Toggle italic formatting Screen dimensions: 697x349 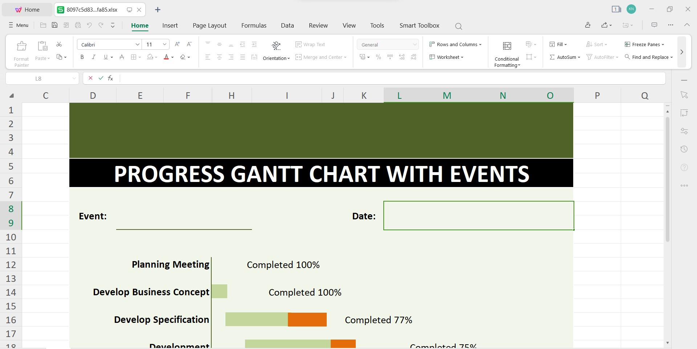click(x=93, y=57)
